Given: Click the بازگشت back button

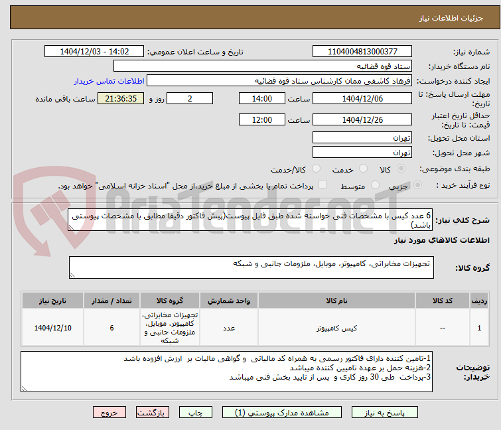Looking at the screenshot, I should point(153,413).
